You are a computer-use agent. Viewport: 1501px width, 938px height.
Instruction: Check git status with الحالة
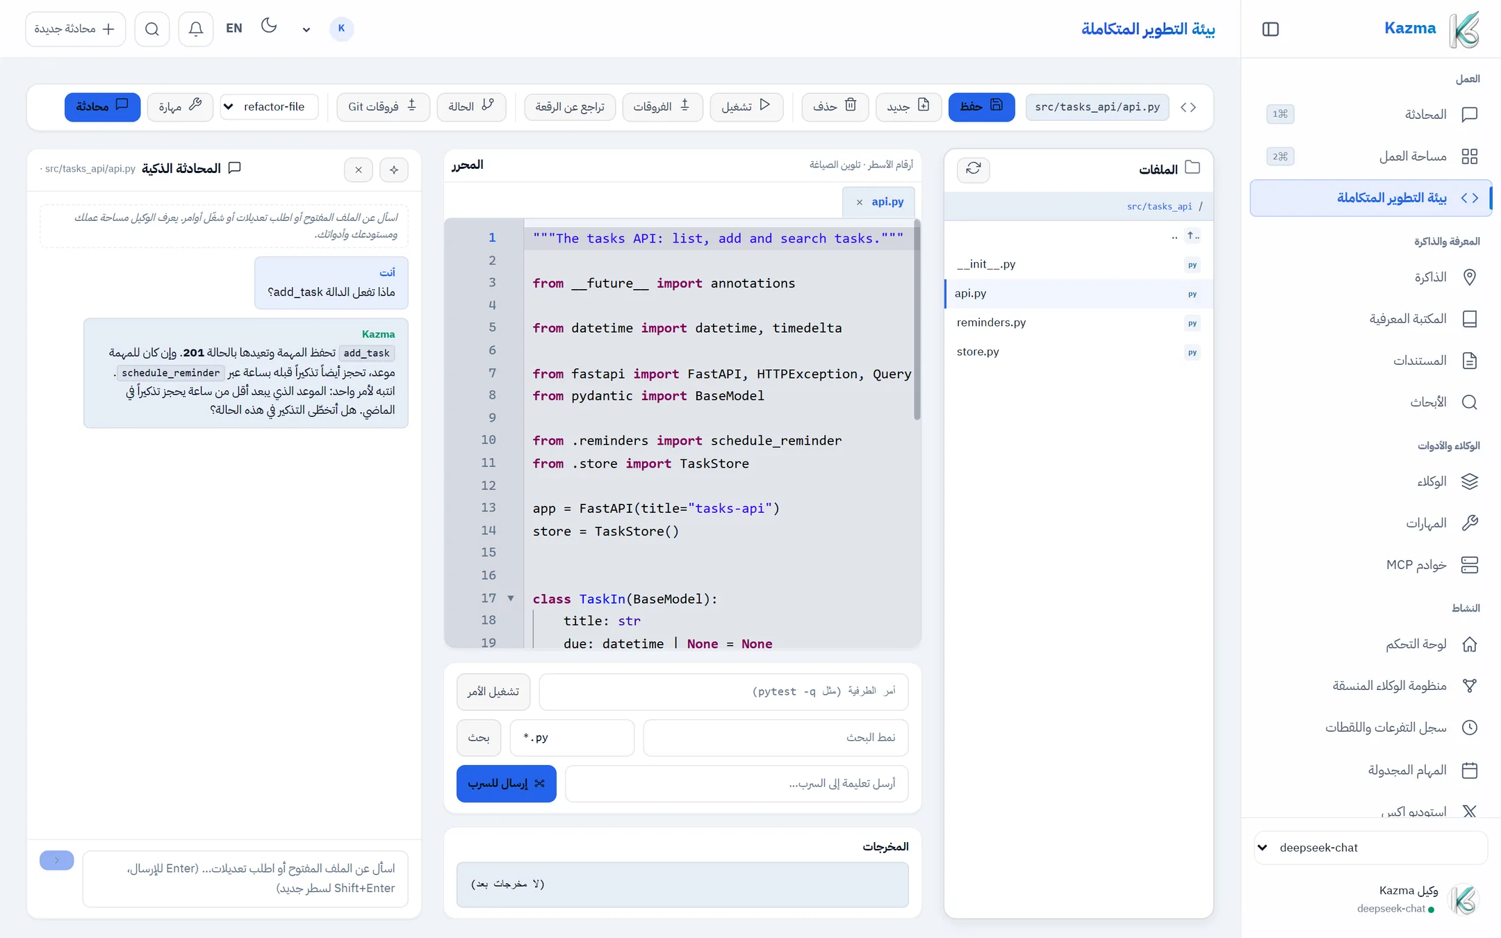(x=471, y=106)
